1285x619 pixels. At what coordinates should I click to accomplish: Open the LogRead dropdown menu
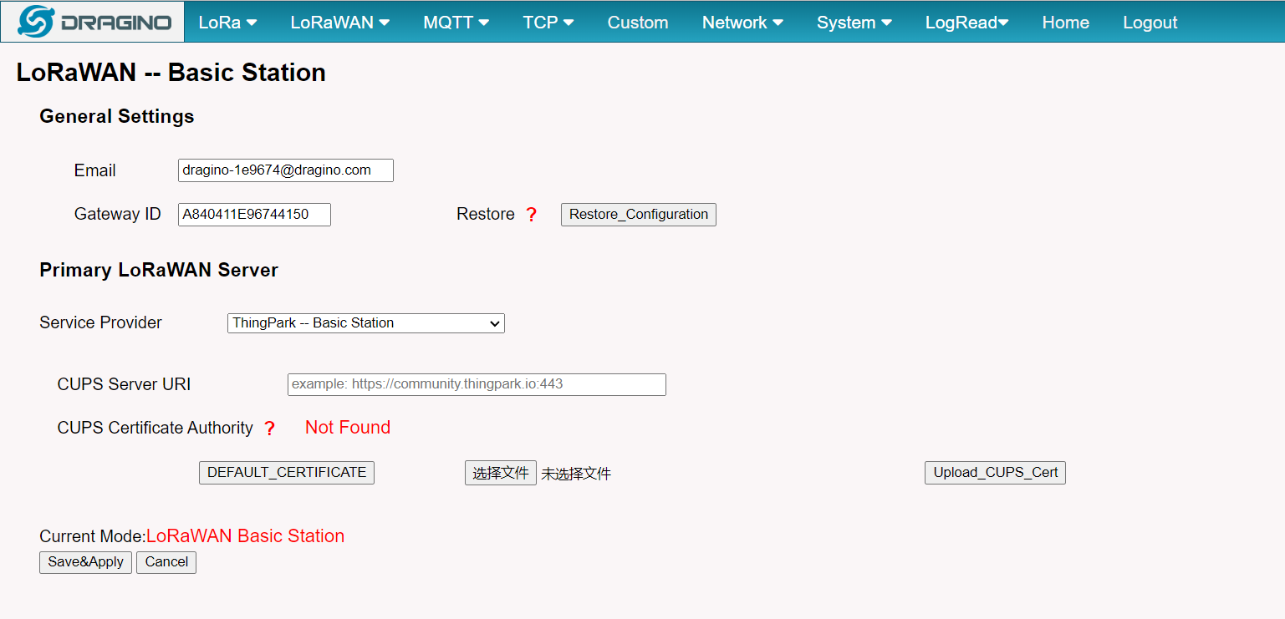[966, 23]
